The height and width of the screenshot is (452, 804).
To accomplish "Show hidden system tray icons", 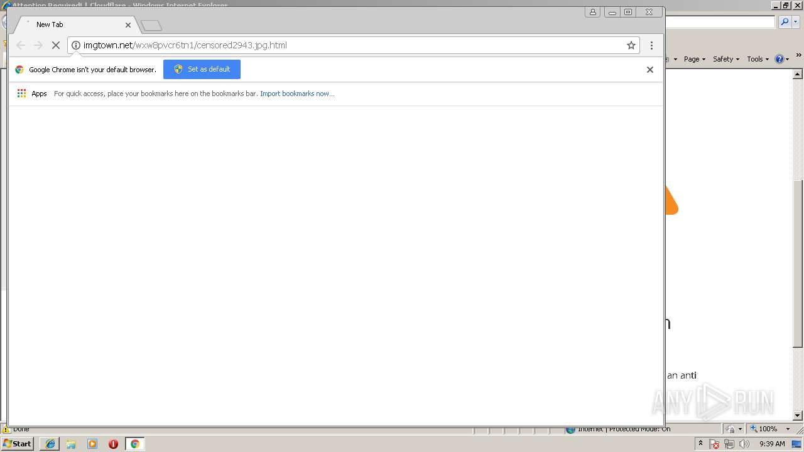I will point(700,444).
